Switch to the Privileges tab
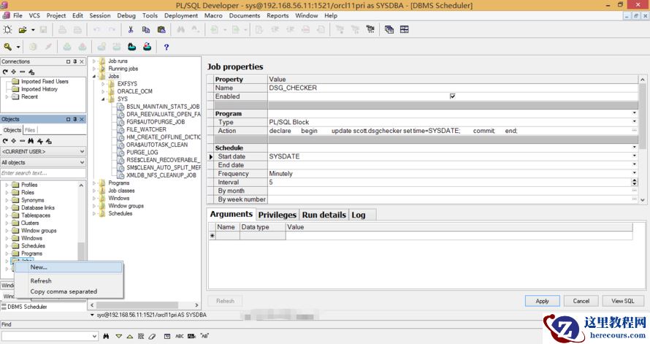 (x=277, y=215)
